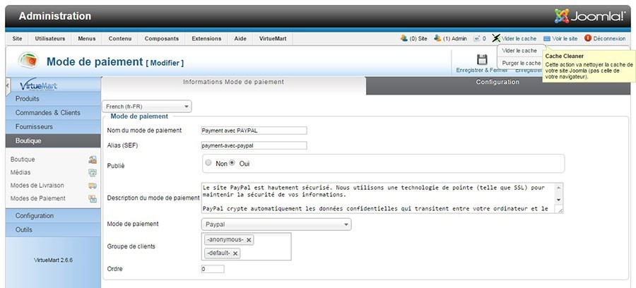Viewport: 636px width, 288px height.
Task: Expand the Produits sidebar section
Action: pyautogui.click(x=53, y=99)
